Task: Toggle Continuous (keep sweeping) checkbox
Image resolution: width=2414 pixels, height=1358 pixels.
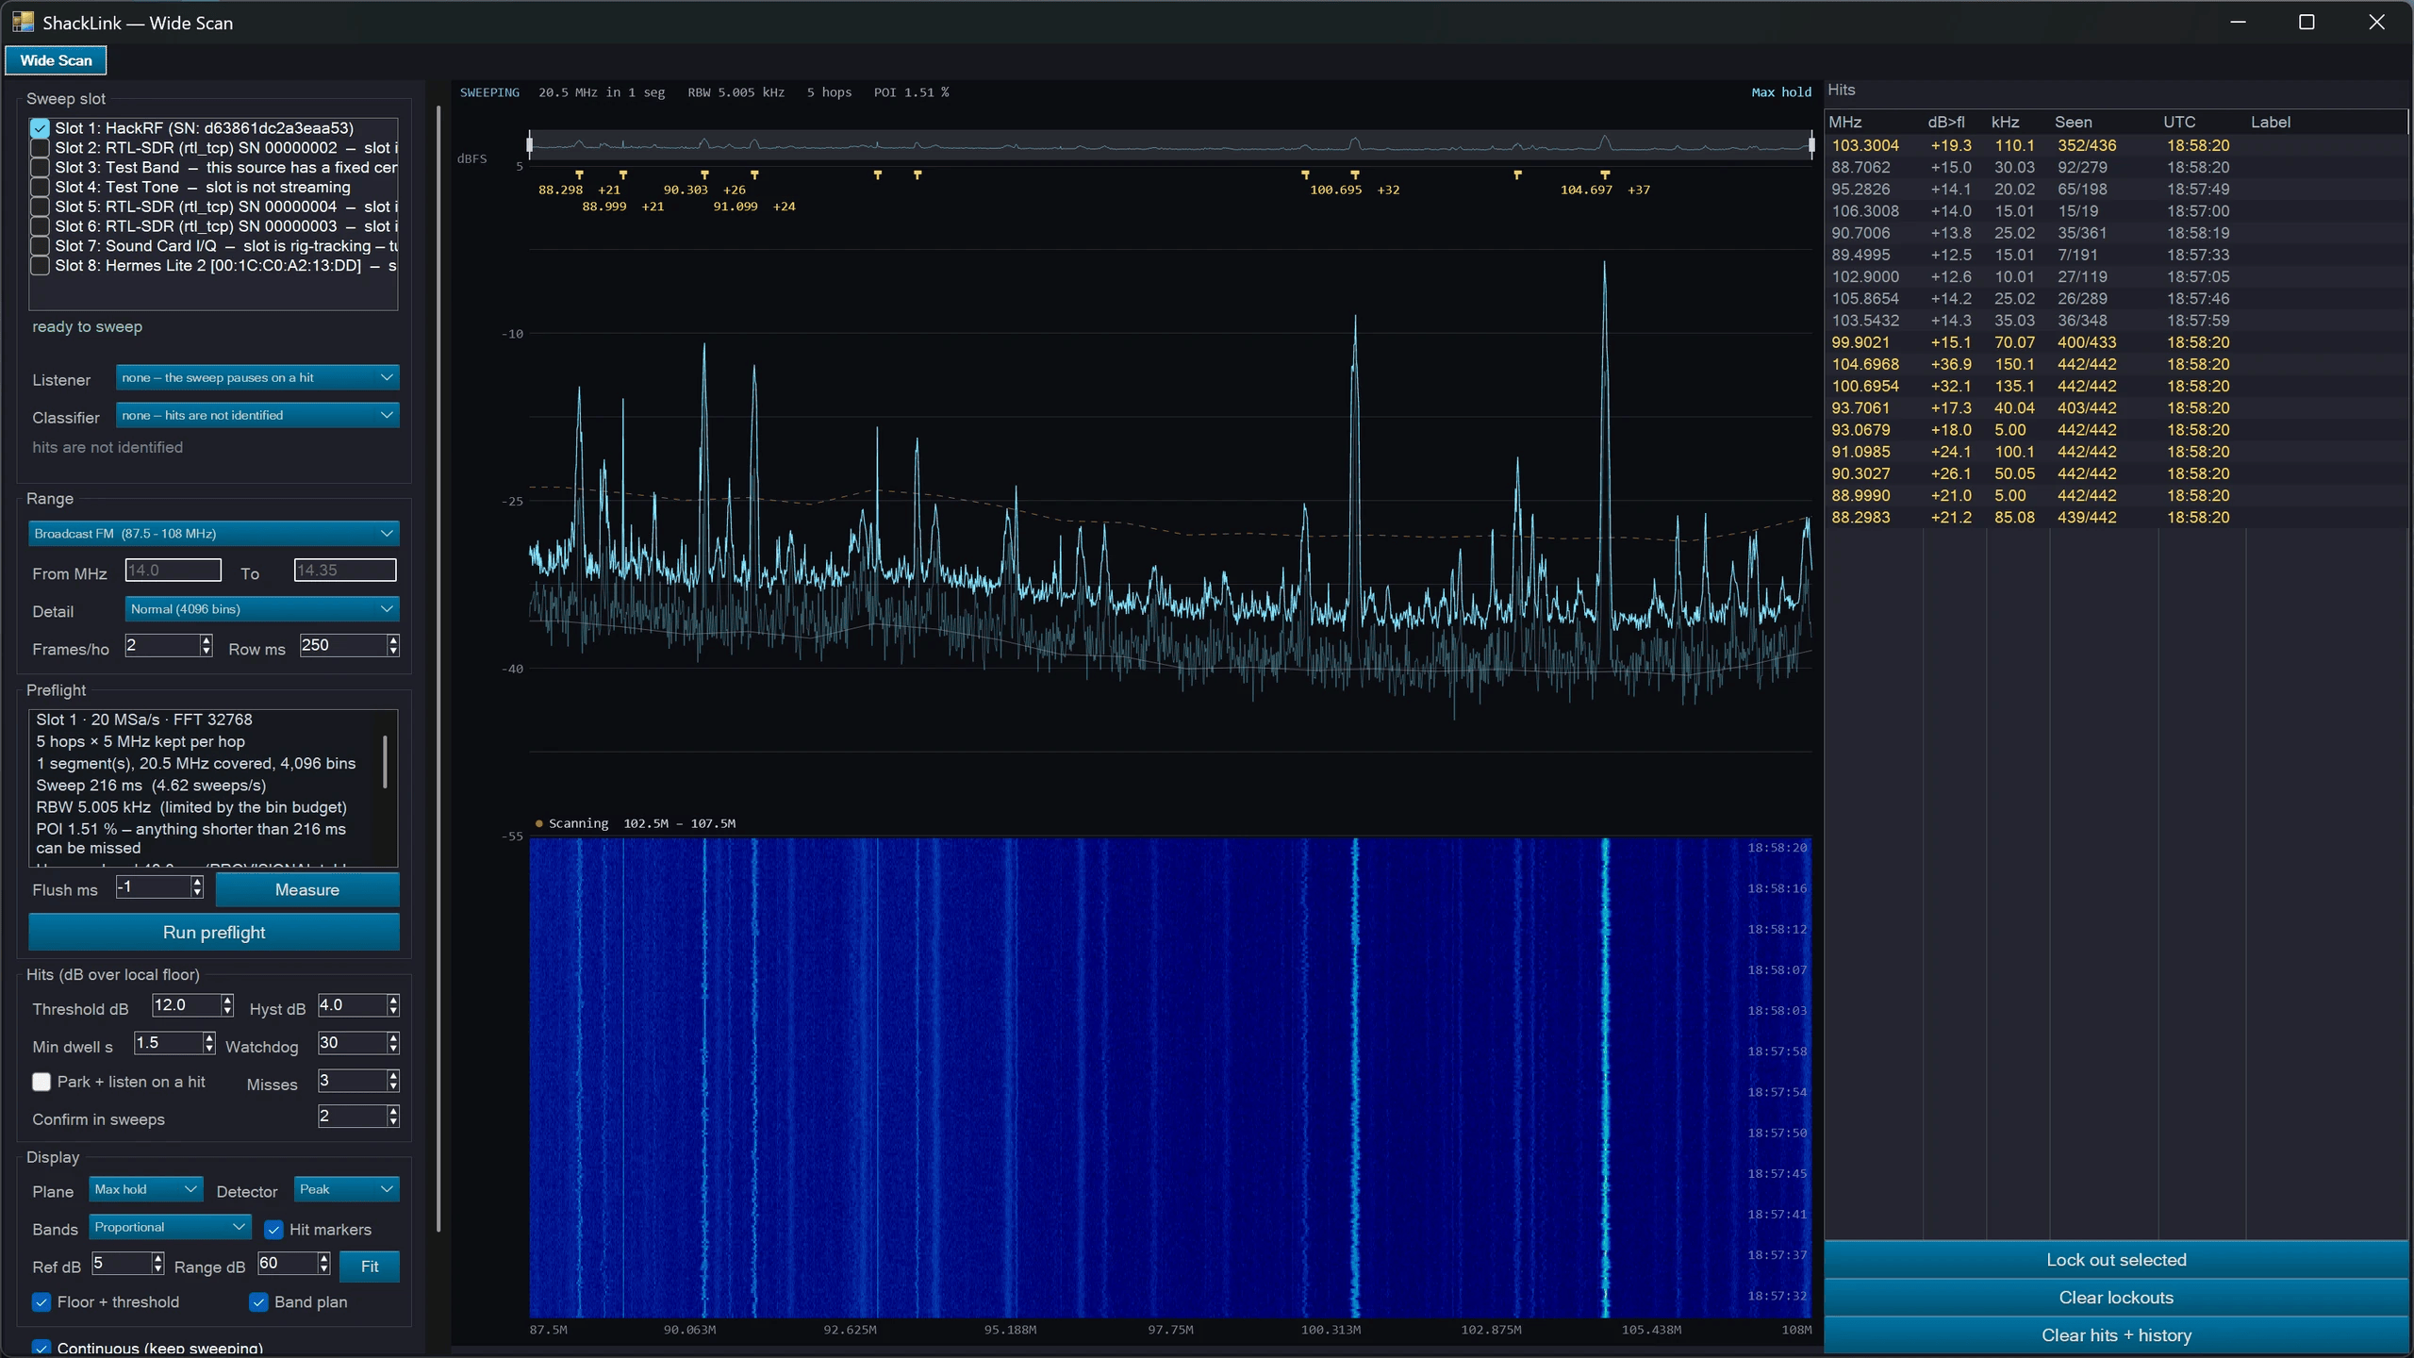Action: [41, 1348]
